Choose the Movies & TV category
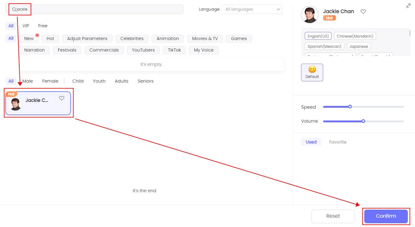415x227 pixels. [x=205, y=39]
